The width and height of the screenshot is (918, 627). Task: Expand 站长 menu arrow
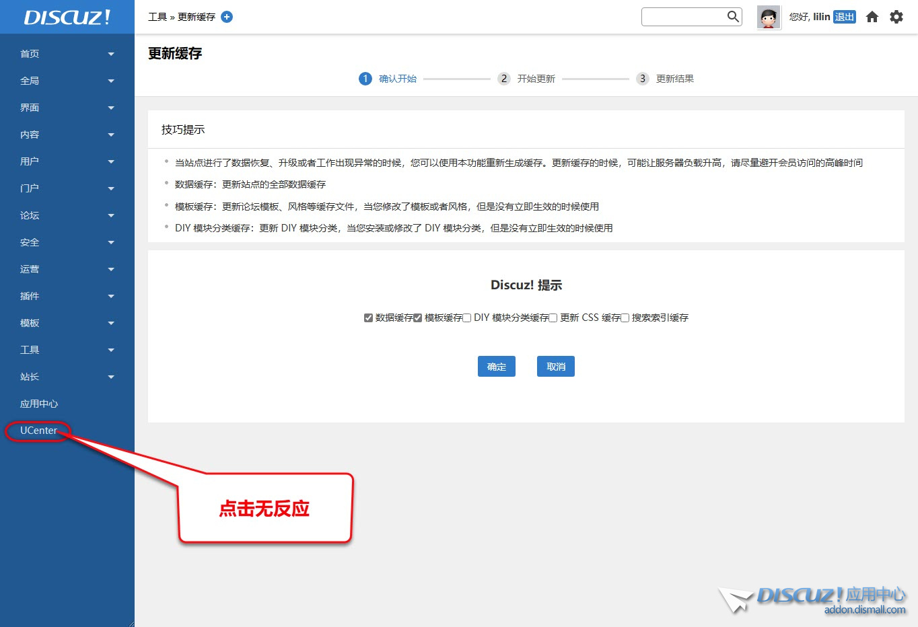[111, 377]
